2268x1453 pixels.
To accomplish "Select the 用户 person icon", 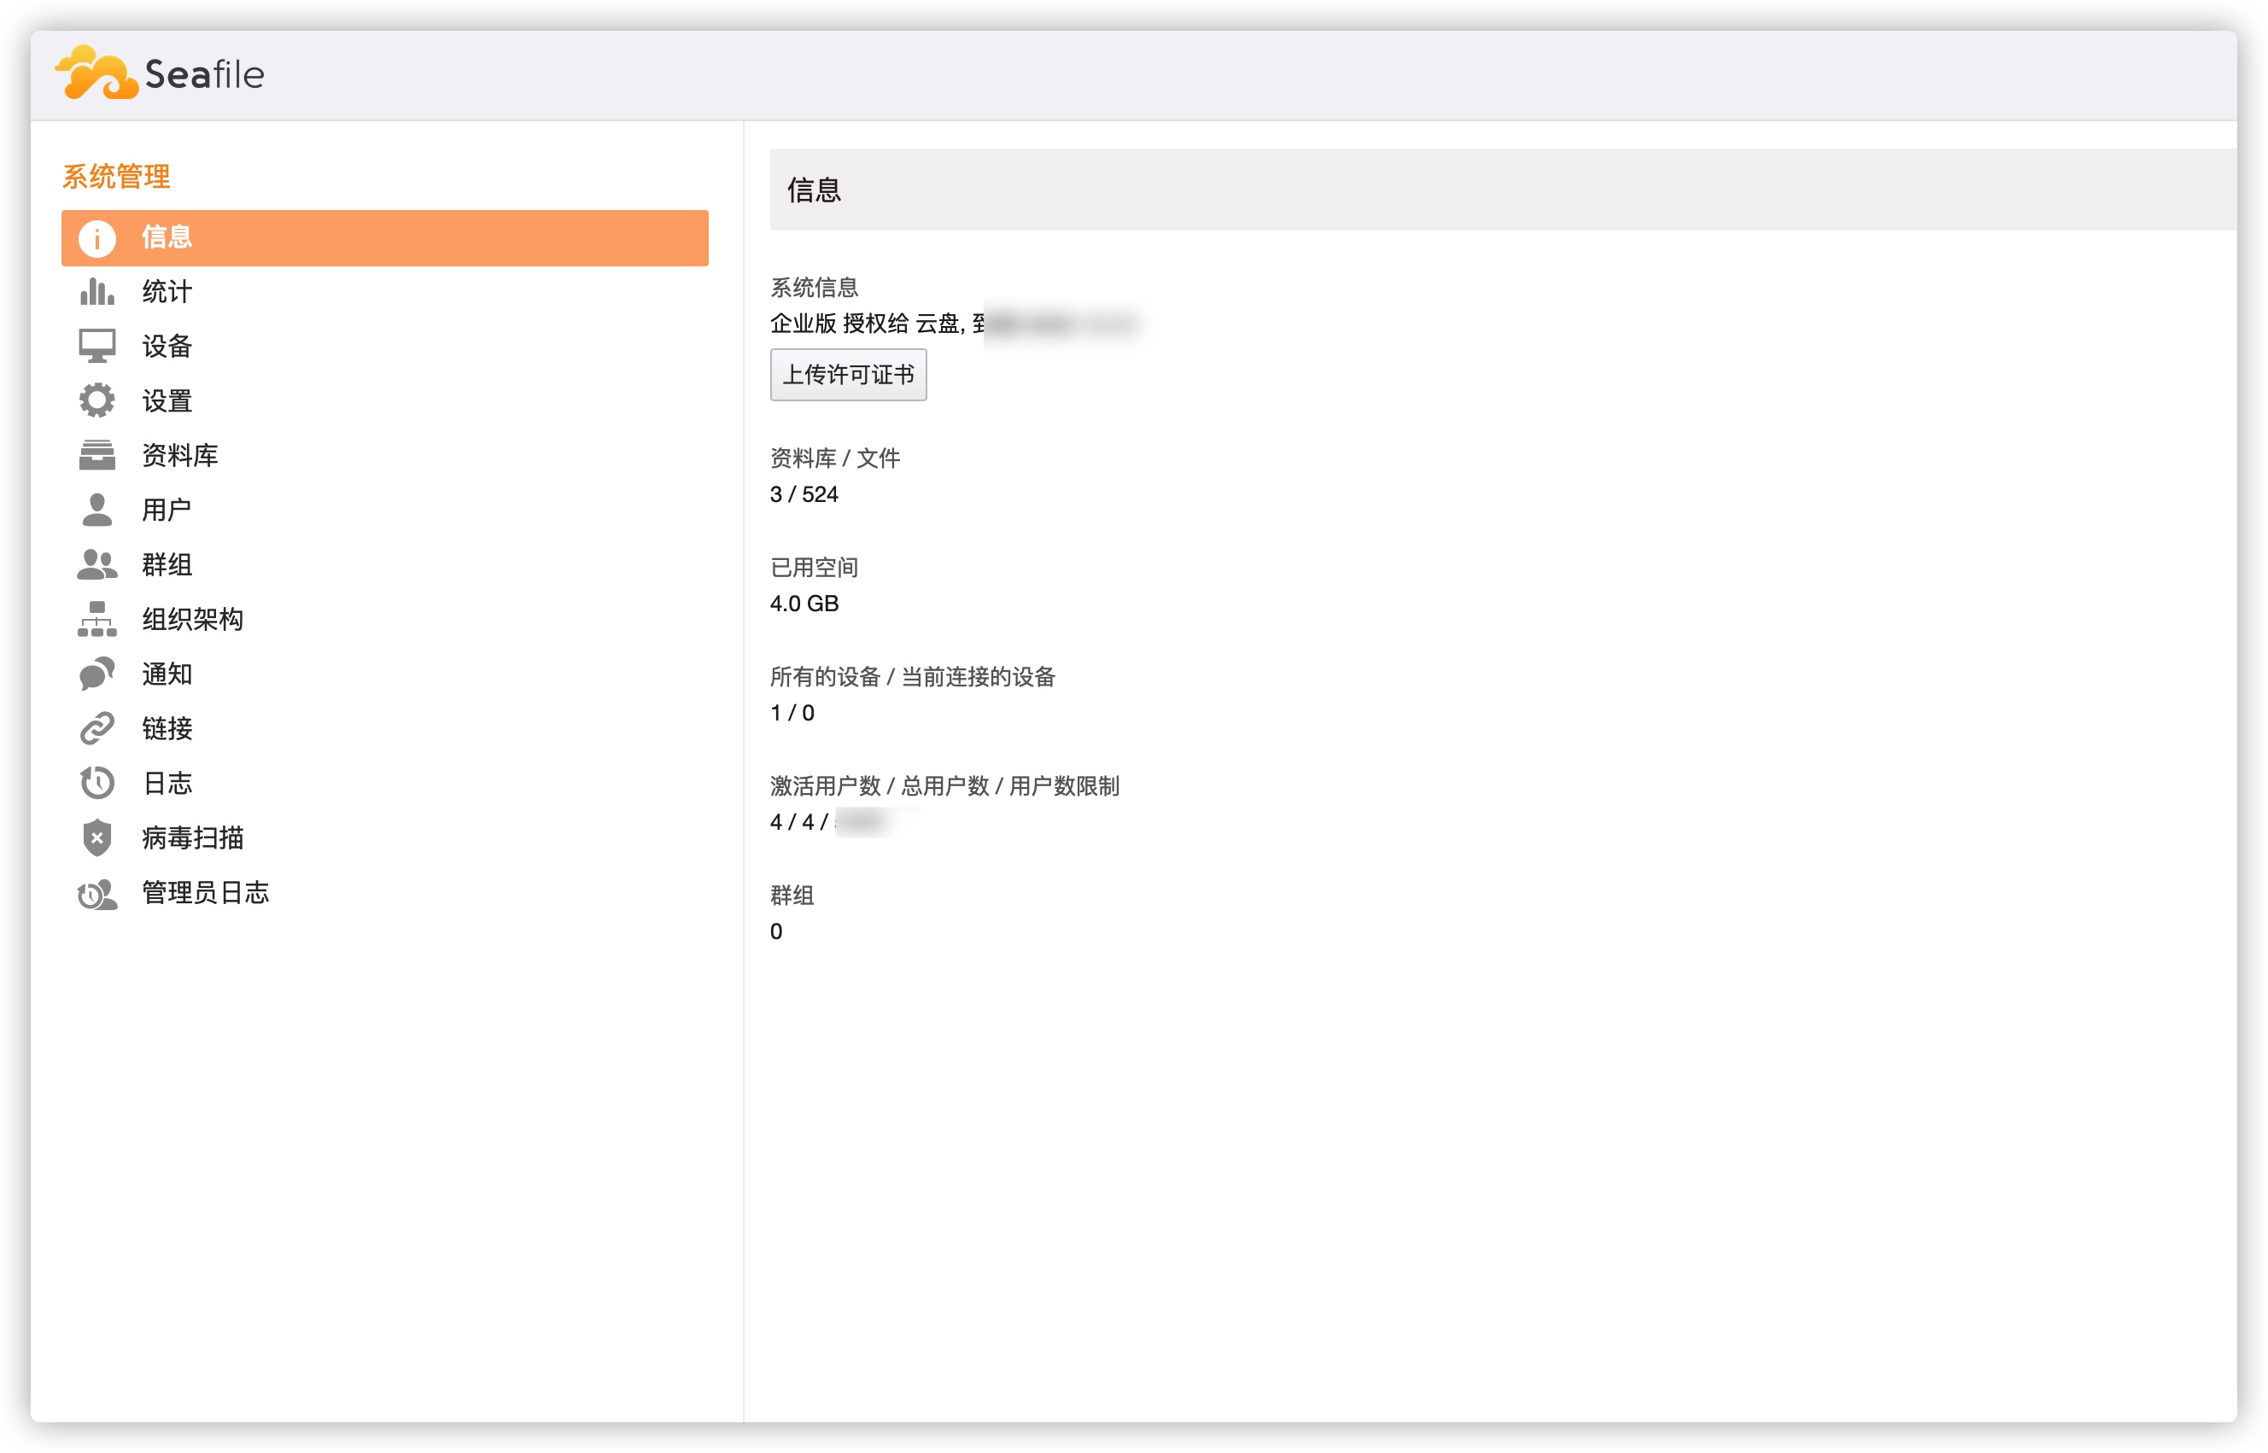I will (x=97, y=511).
